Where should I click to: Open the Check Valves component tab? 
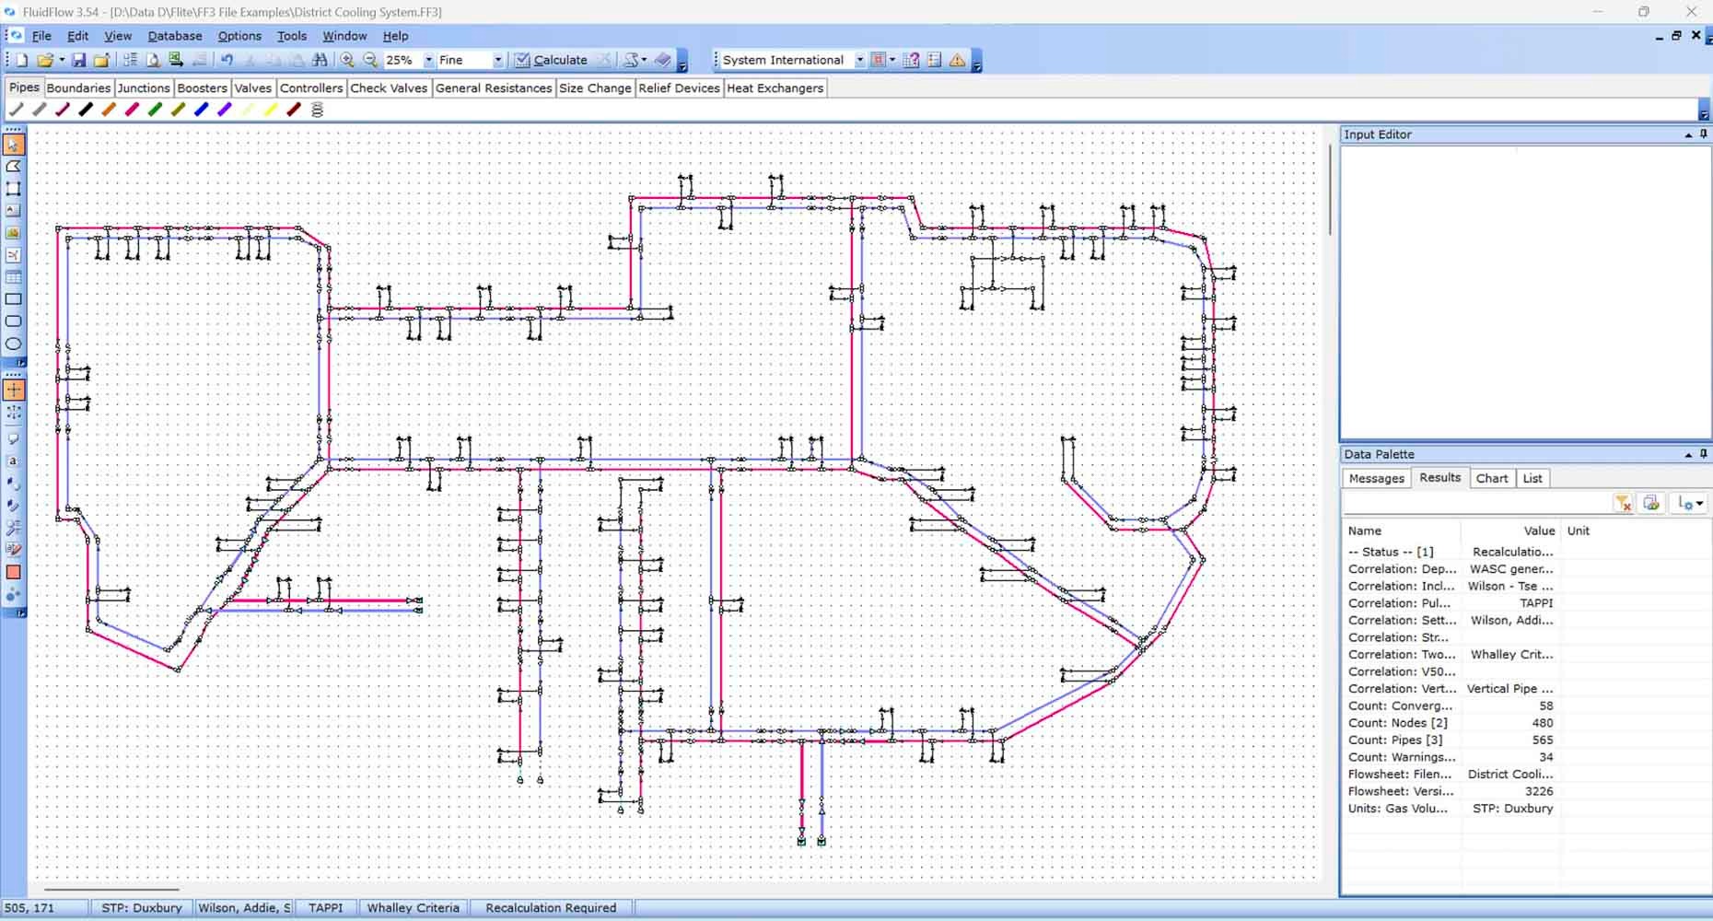(x=389, y=87)
